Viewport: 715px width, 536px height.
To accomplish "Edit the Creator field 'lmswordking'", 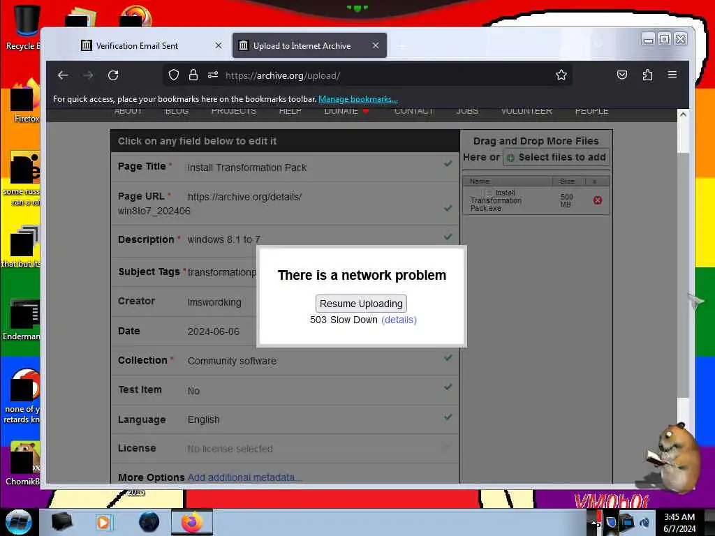I will tap(214, 302).
